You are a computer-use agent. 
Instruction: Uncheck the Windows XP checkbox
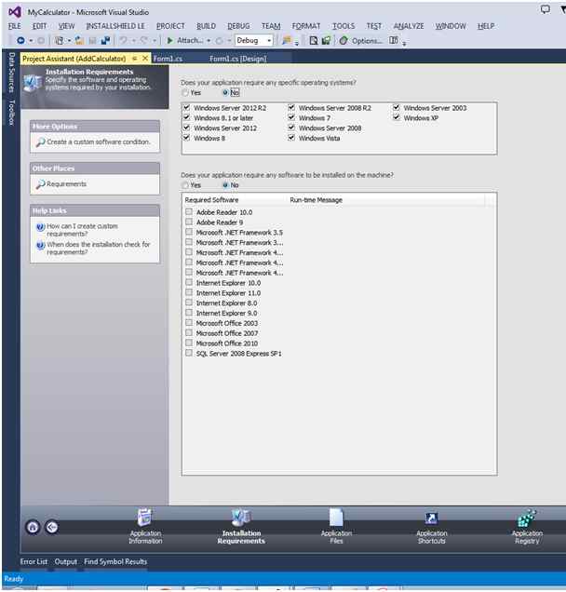pos(397,117)
